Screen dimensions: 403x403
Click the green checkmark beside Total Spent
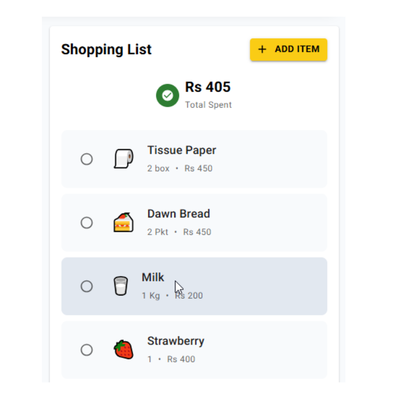[x=168, y=96]
